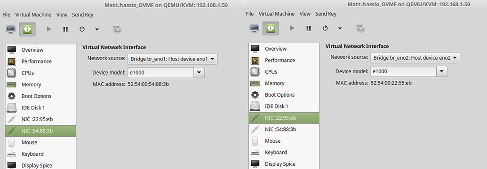Open snapshots manager icon in left window
Screen dimensions: 487x169
tap(117, 29)
